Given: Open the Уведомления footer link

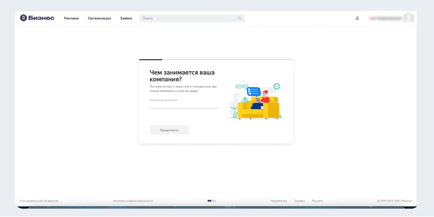Looking at the screenshot, I should [278, 200].
